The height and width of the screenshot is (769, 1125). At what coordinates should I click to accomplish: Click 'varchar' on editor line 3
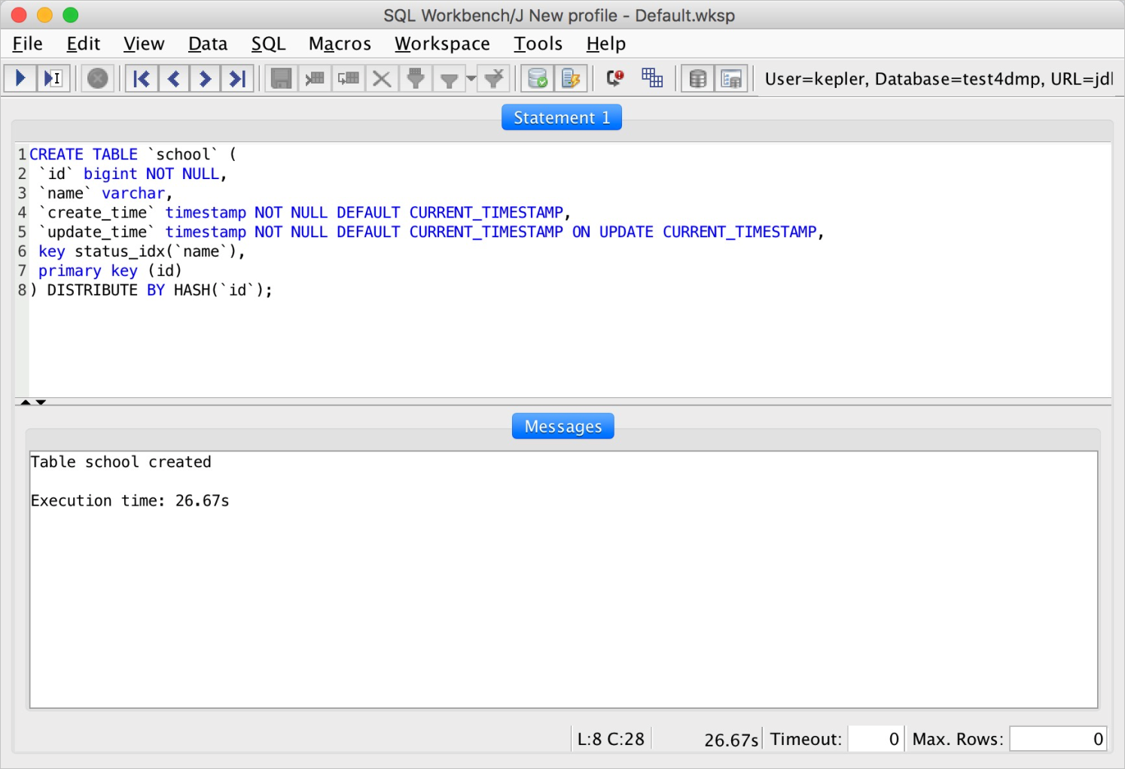(x=133, y=193)
